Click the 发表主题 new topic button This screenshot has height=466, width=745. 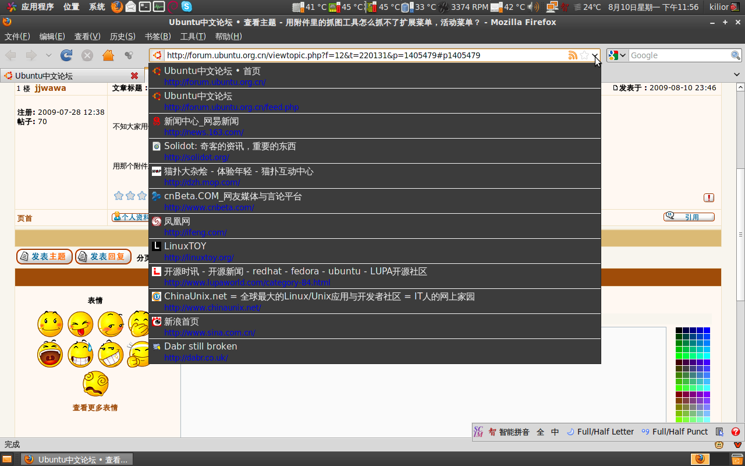[44, 256]
